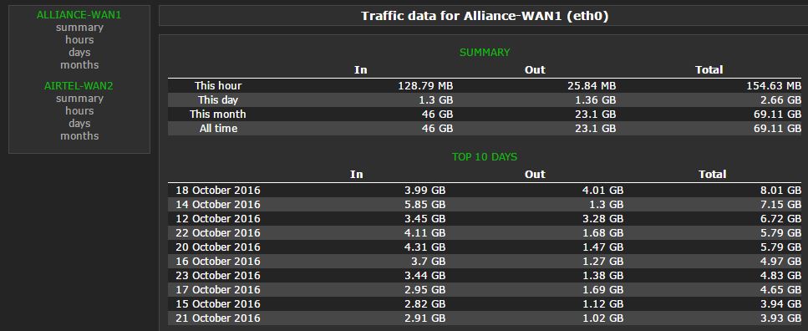Click the TOP 10 DAYS section heading
This screenshot has width=808, height=331.
(x=485, y=157)
